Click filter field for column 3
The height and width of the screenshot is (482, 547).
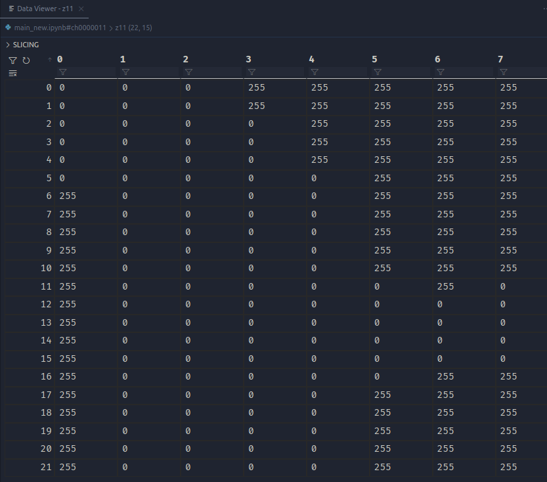coord(275,72)
